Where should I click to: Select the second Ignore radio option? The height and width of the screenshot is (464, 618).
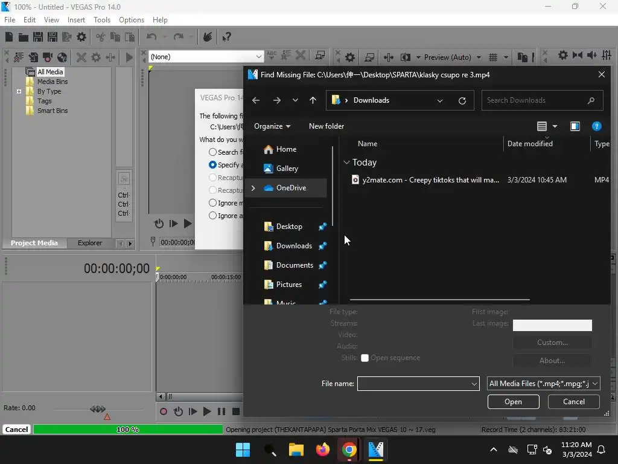pos(212,216)
